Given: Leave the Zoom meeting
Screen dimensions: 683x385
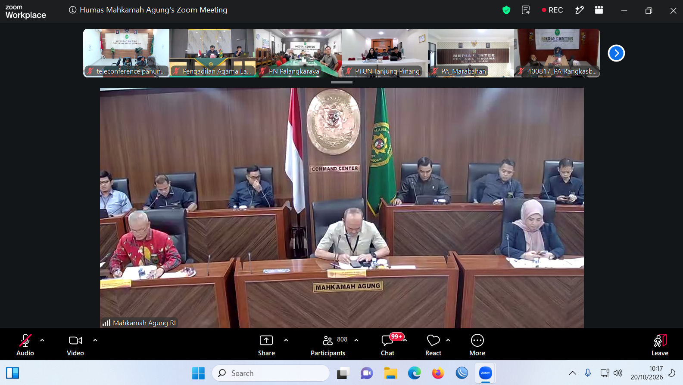Looking at the screenshot, I should pyautogui.click(x=660, y=345).
